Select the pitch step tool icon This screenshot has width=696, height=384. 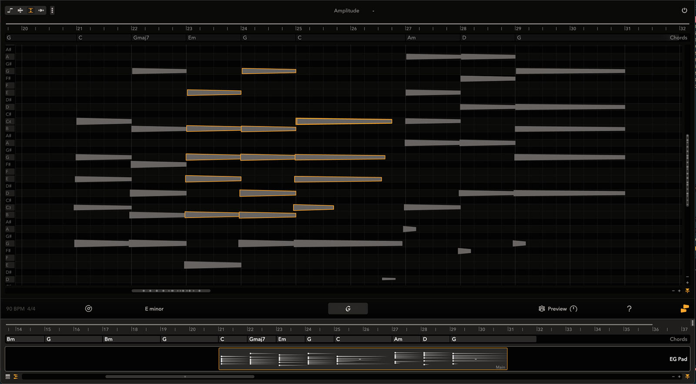10,10
